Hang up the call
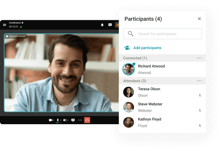 click(x=87, y=120)
